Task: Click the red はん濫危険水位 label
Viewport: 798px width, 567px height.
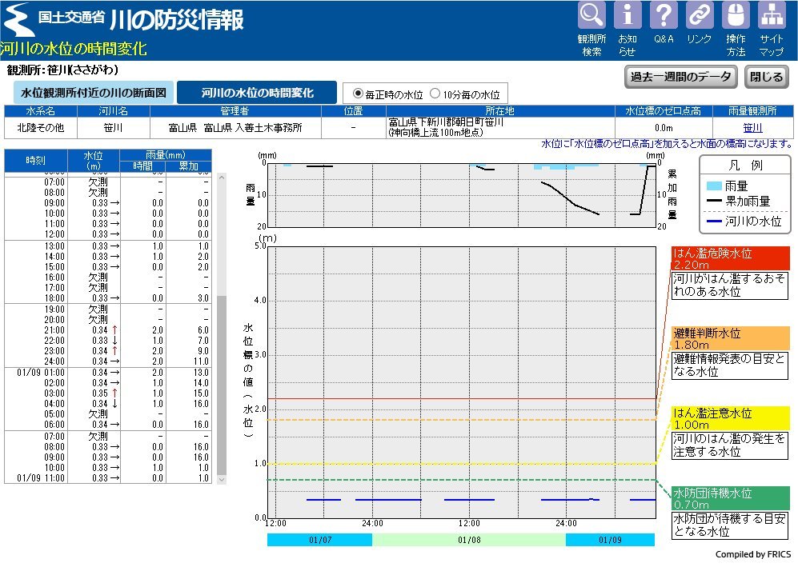Action: 729,258
